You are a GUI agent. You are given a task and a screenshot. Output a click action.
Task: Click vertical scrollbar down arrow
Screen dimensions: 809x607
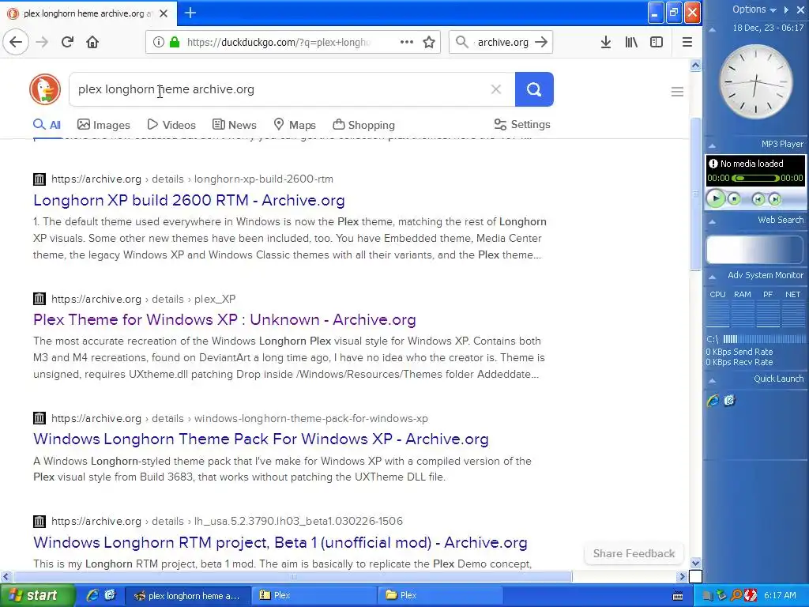coord(695,563)
